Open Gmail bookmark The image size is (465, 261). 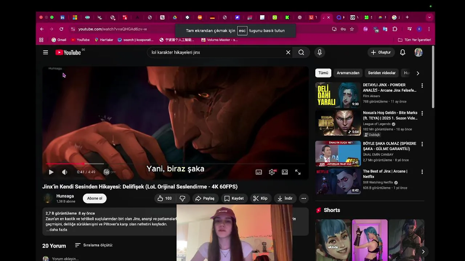coord(59,40)
